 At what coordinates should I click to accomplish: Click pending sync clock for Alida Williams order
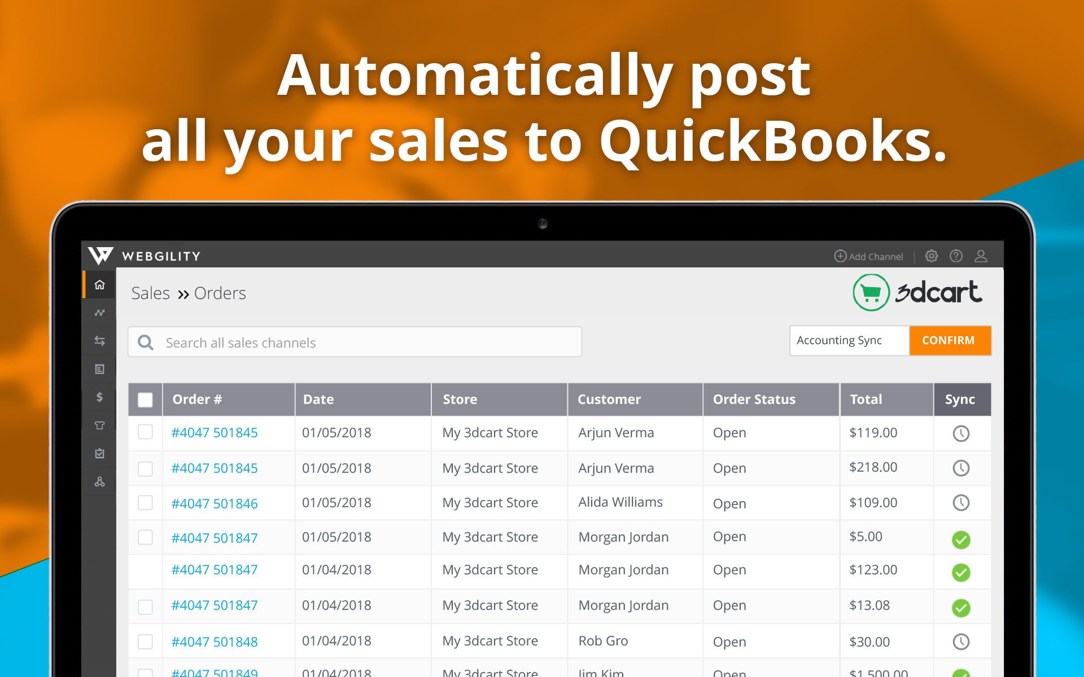click(961, 503)
